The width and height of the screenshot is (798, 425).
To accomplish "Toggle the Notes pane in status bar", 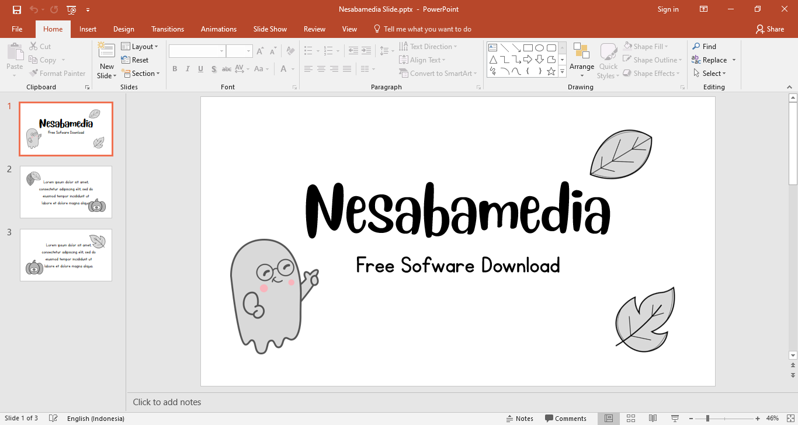I will pos(519,418).
